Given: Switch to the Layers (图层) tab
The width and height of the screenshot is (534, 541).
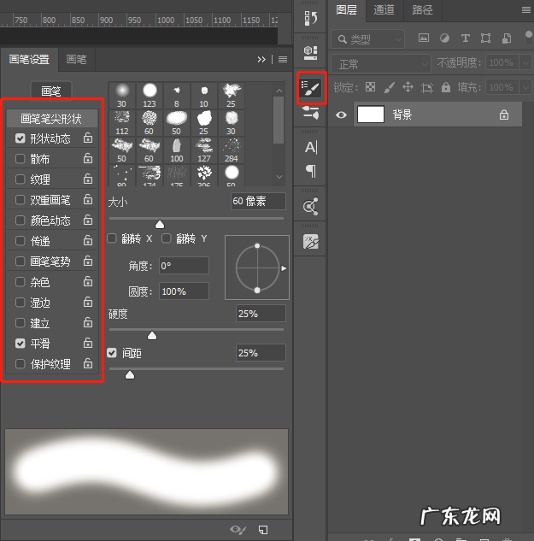Looking at the screenshot, I should (x=346, y=10).
